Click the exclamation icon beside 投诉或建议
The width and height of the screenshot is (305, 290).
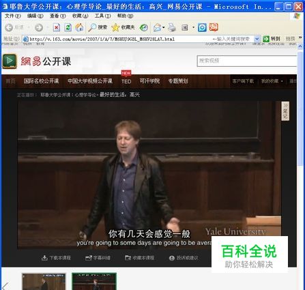[172, 258]
